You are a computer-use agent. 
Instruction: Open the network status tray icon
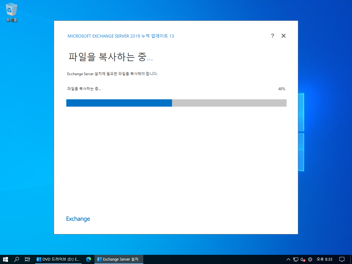[296, 259]
